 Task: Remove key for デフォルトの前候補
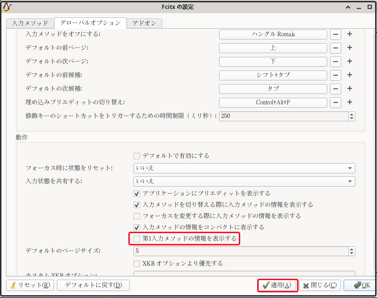(336, 75)
